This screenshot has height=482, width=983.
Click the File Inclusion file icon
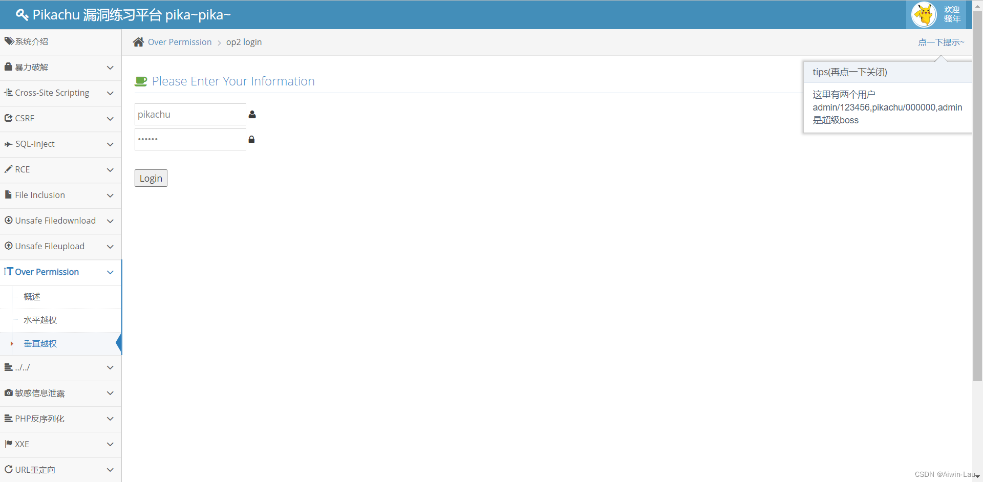coord(8,194)
